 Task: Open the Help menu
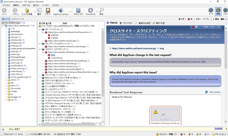click(55, 5)
